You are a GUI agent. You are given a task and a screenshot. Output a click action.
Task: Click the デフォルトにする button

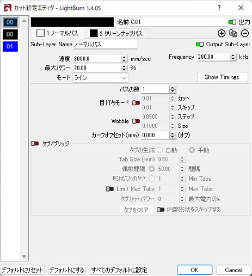point(67,270)
